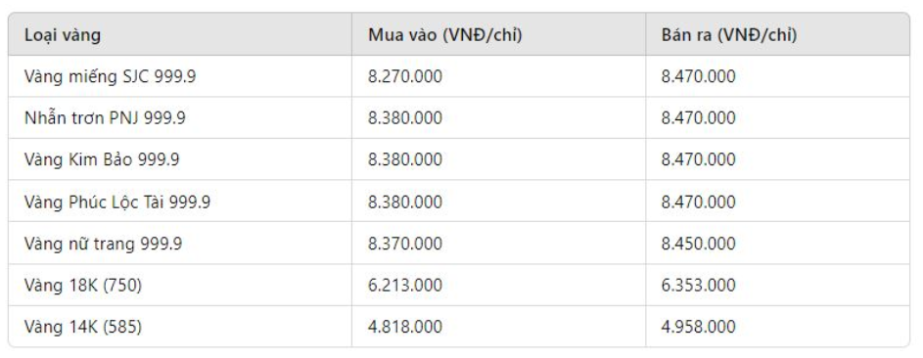Click the "Mua vào (VNĐ/chỉ)" column header
Screen dimensions: 923x358
click(x=498, y=34)
